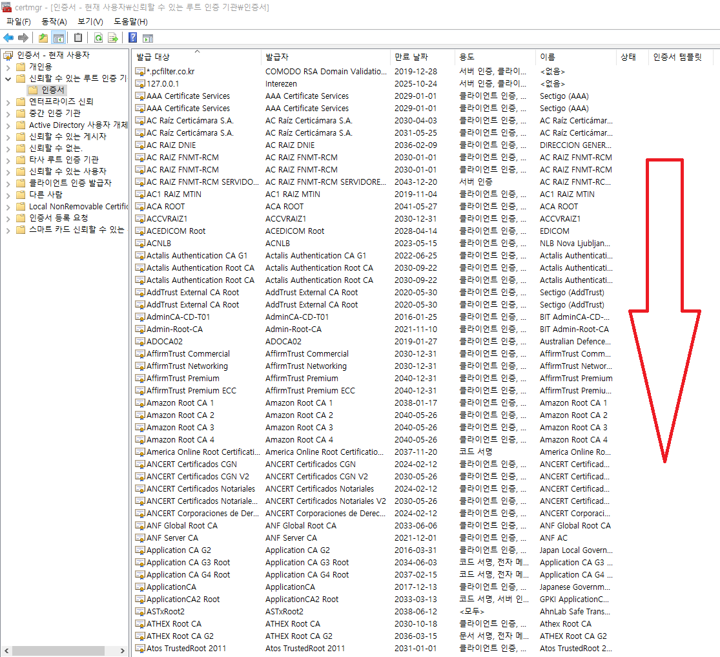
Task: Collapse the 신뢰할 수 있는 루트 인증 기관 node
Action: point(8,79)
